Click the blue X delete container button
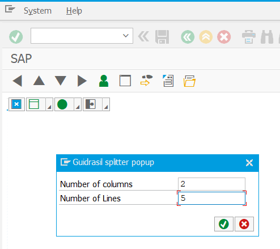 pos(16,104)
